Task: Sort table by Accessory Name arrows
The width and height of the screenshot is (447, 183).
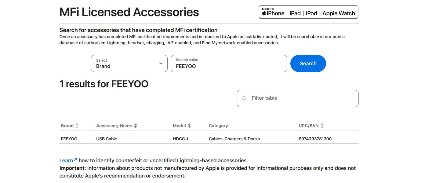Action: tap(136, 126)
